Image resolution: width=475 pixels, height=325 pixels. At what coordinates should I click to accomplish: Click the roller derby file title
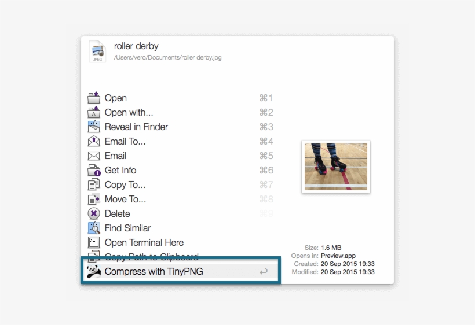136,46
